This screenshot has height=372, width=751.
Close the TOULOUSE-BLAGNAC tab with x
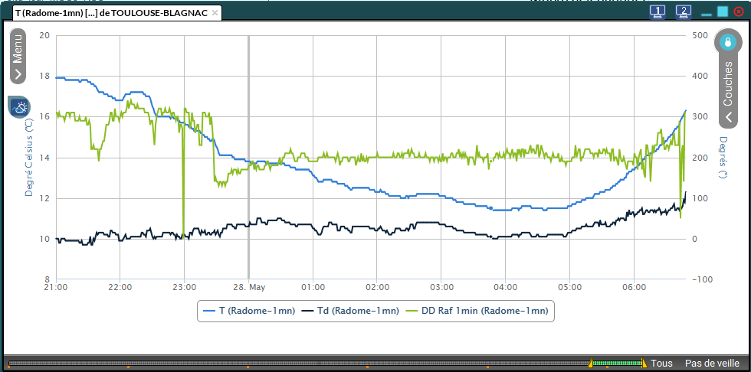coord(215,13)
